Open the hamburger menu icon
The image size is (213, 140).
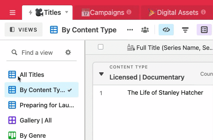(13, 13)
